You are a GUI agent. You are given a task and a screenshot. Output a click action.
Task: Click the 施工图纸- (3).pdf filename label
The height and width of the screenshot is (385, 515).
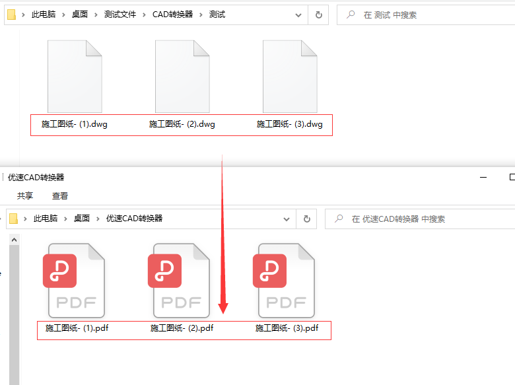287,328
